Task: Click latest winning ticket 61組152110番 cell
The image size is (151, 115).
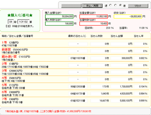Action: [x=78, y=101]
